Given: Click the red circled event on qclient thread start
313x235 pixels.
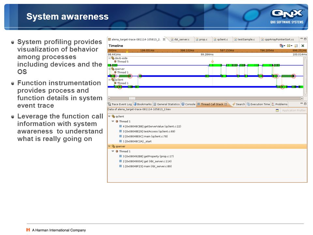Looking at the screenshot, I should point(120,87).
